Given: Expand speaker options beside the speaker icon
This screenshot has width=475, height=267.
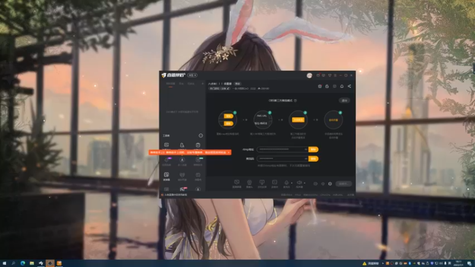Looking at the screenshot, I should coord(305,183).
